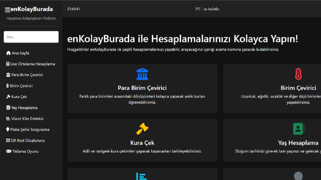Open the Birim Çevirici card title

click(298, 88)
